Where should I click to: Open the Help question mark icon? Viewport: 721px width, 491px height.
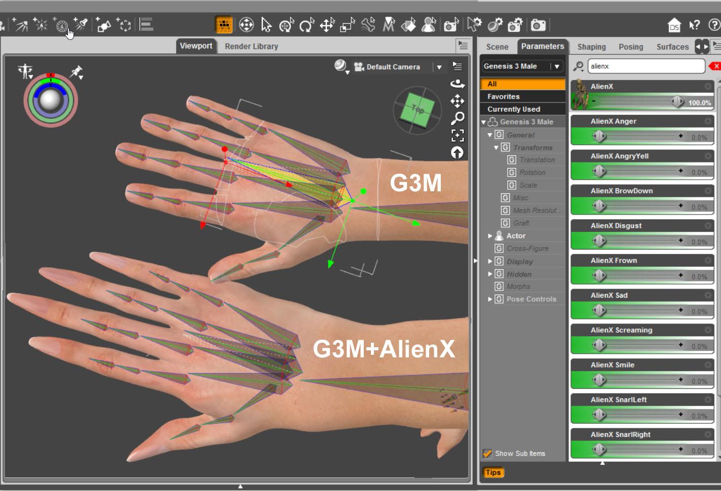714,25
